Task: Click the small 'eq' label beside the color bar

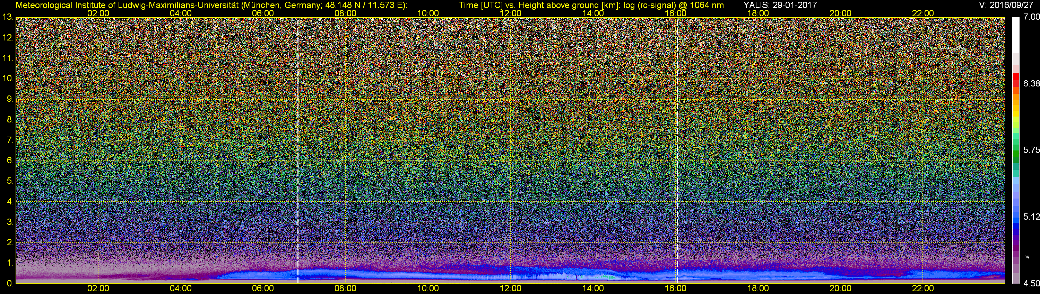Action: [1027, 257]
